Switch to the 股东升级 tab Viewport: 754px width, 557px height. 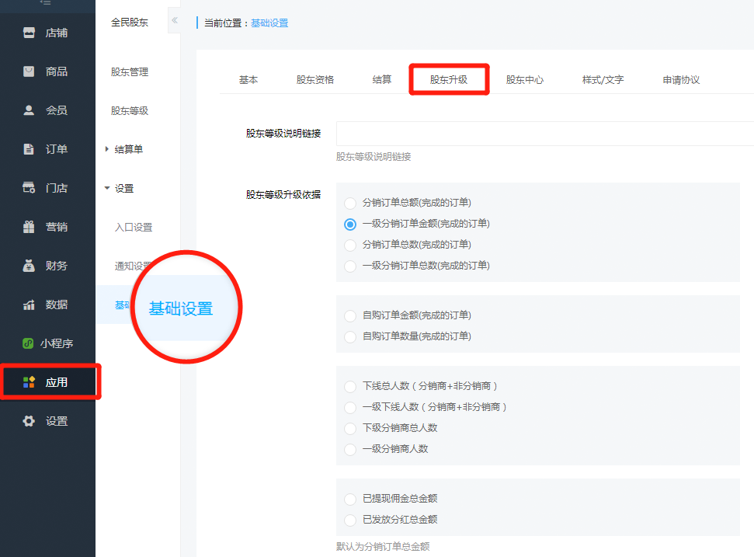pos(449,80)
